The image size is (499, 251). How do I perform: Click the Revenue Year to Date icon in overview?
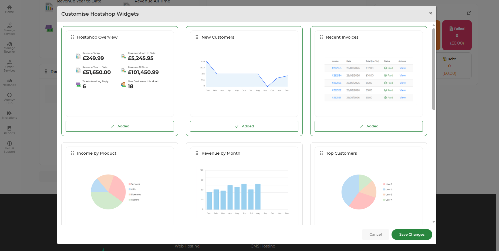[x=78, y=70]
